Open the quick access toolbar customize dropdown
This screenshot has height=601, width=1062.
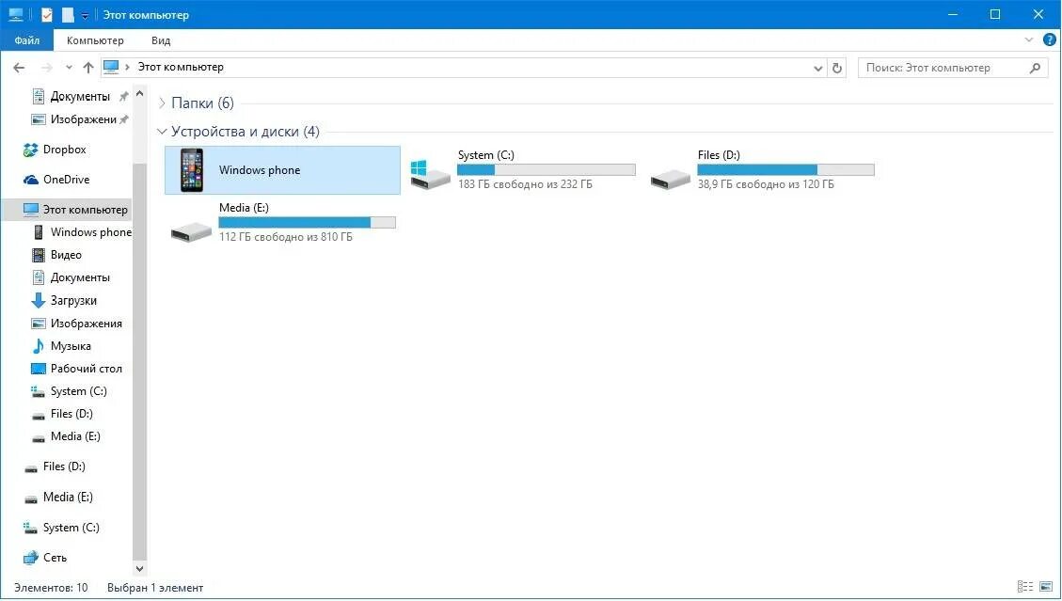coord(86,15)
